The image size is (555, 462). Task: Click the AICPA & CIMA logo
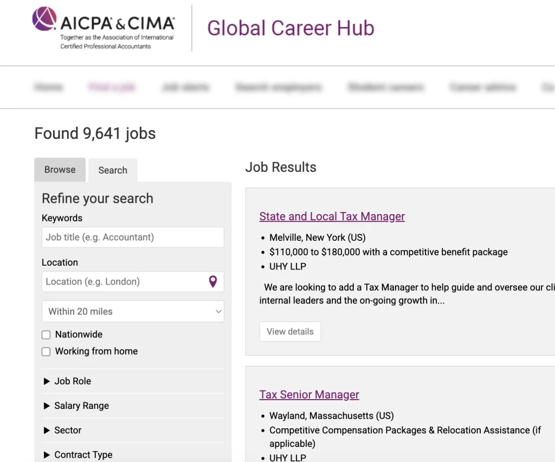[103, 27]
